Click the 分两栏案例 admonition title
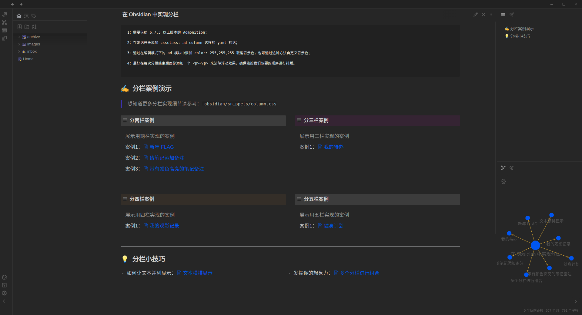582x315 pixels. pyautogui.click(x=203, y=121)
